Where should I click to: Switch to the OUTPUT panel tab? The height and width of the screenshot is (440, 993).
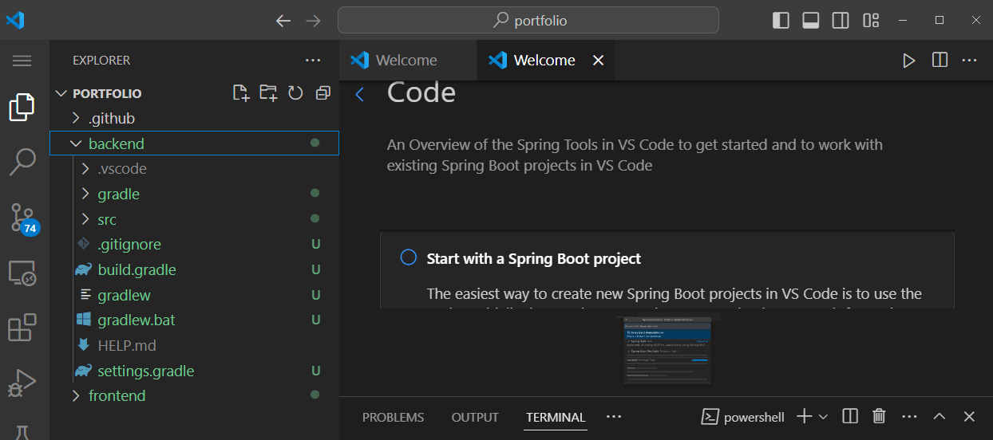(475, 417)
